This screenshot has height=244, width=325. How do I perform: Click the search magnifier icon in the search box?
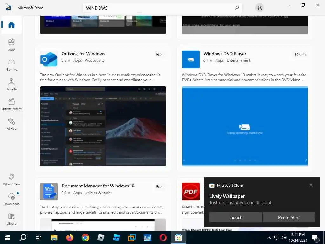(x=237, y=8)
